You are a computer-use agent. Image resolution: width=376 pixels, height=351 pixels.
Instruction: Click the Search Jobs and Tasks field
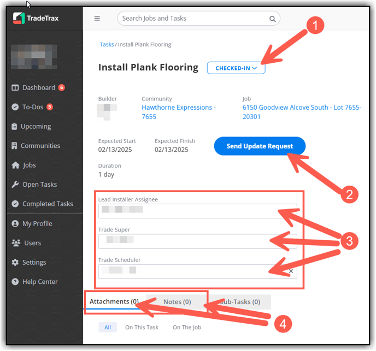[198, 18]
